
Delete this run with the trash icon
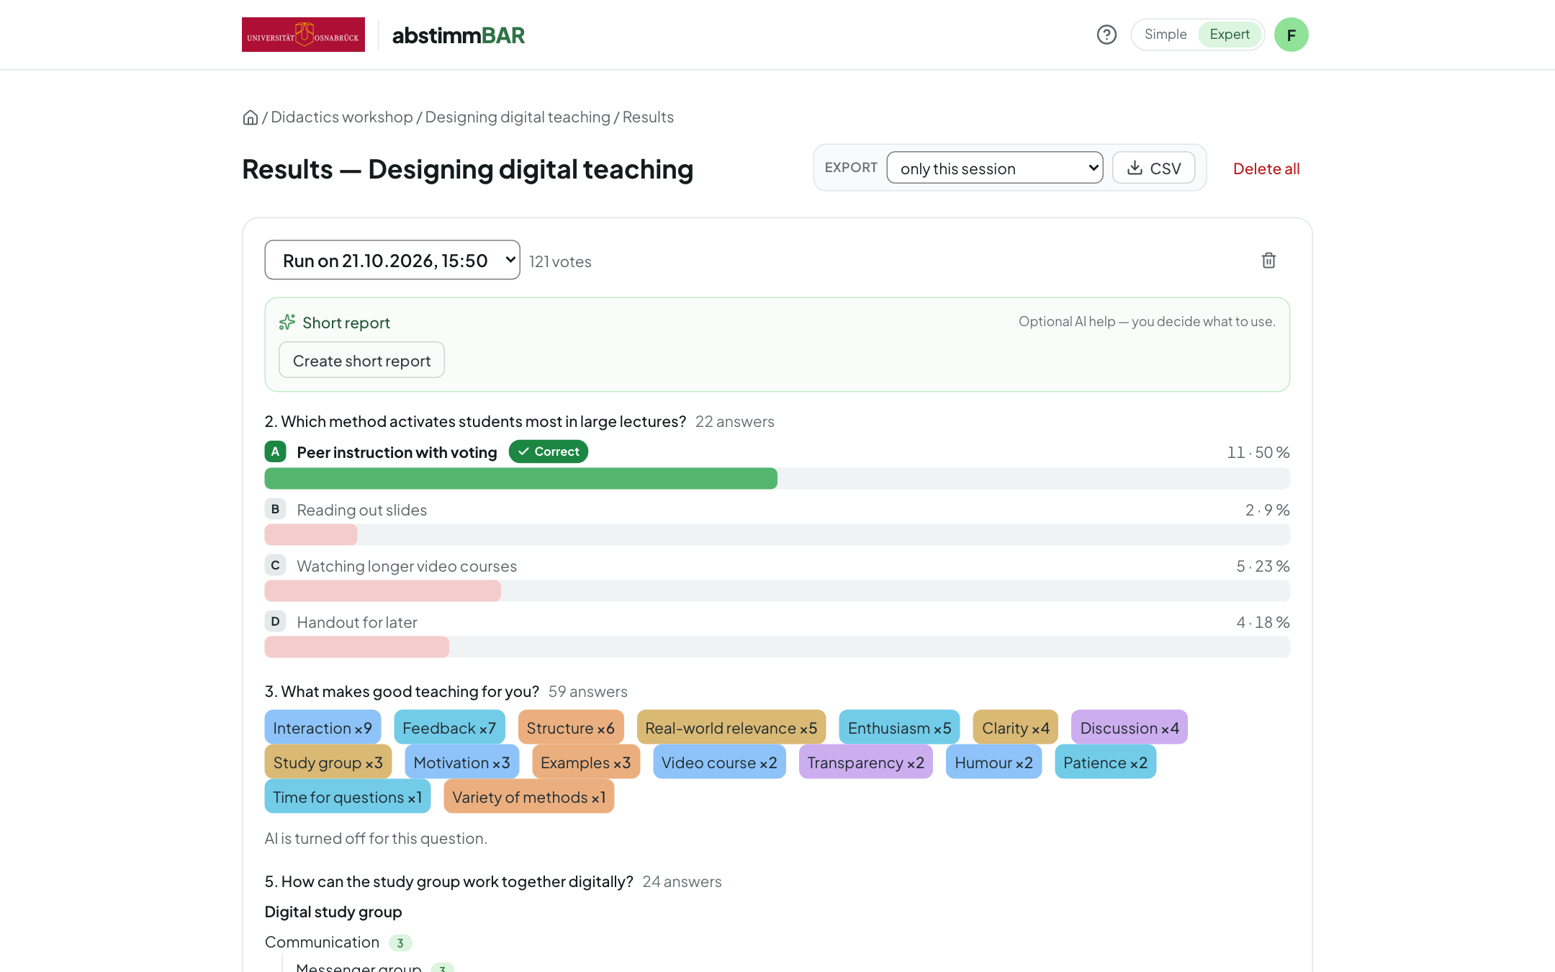click(x=1268, y=260)
